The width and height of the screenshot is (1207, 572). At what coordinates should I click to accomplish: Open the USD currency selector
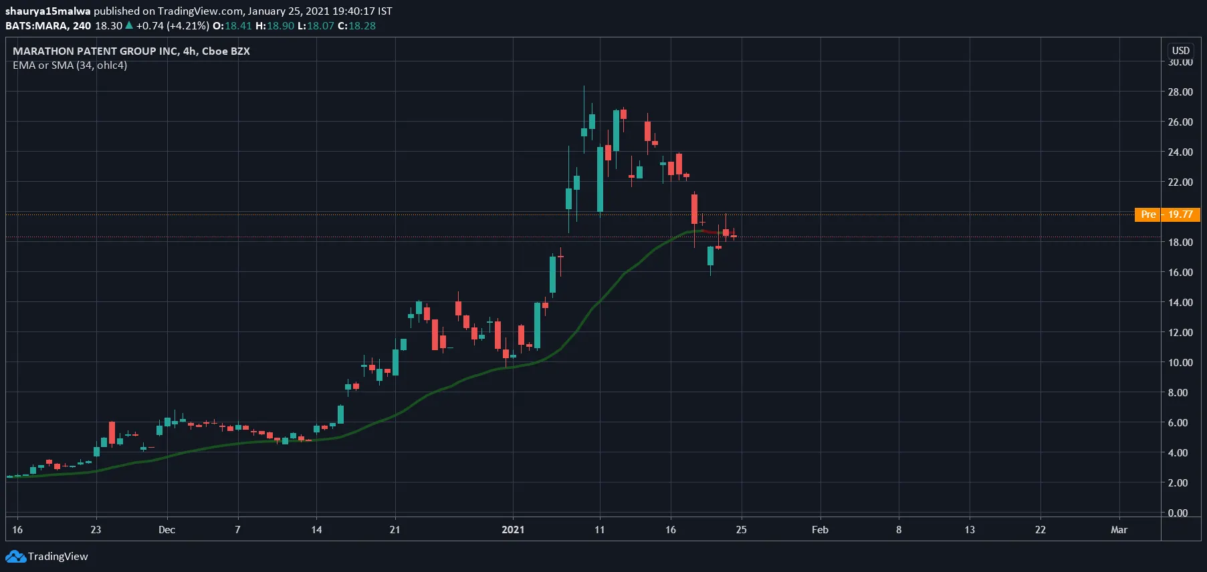1181,51
